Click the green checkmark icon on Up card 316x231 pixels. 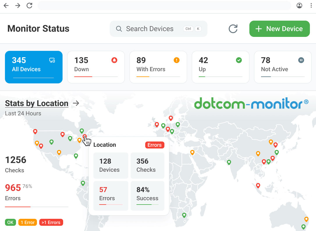[x=239, y=60]
